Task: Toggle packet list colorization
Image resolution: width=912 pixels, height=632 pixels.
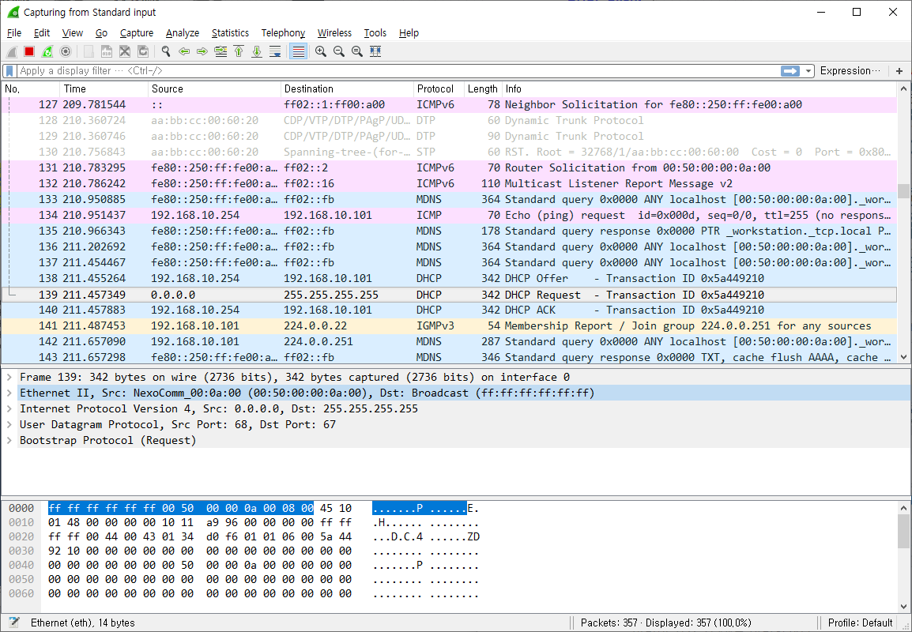Action: (x=298, y=52)
